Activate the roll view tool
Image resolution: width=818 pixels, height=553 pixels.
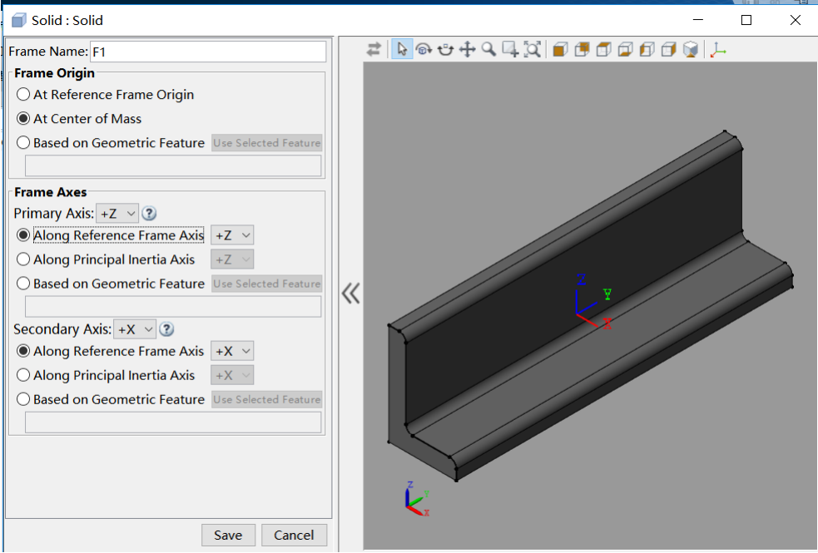tap(445, 50)
